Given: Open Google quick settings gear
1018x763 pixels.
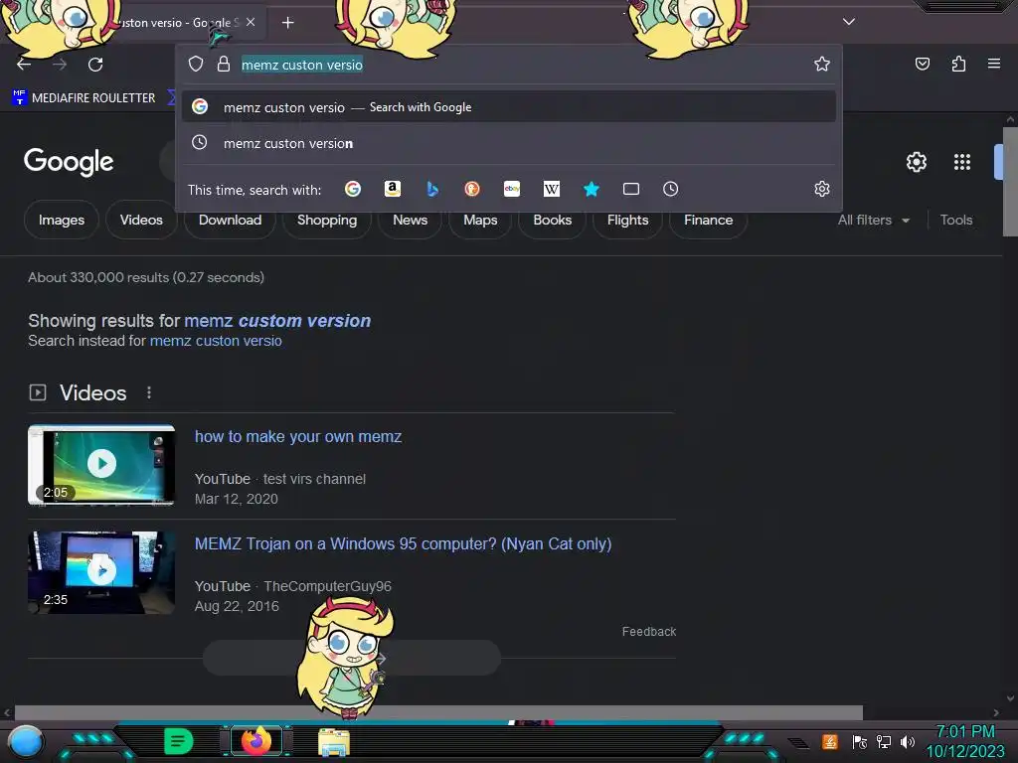Looking at the screenshot, I should pyautogui.click(x=916, y=162).
